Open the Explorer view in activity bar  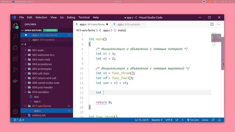15,26
